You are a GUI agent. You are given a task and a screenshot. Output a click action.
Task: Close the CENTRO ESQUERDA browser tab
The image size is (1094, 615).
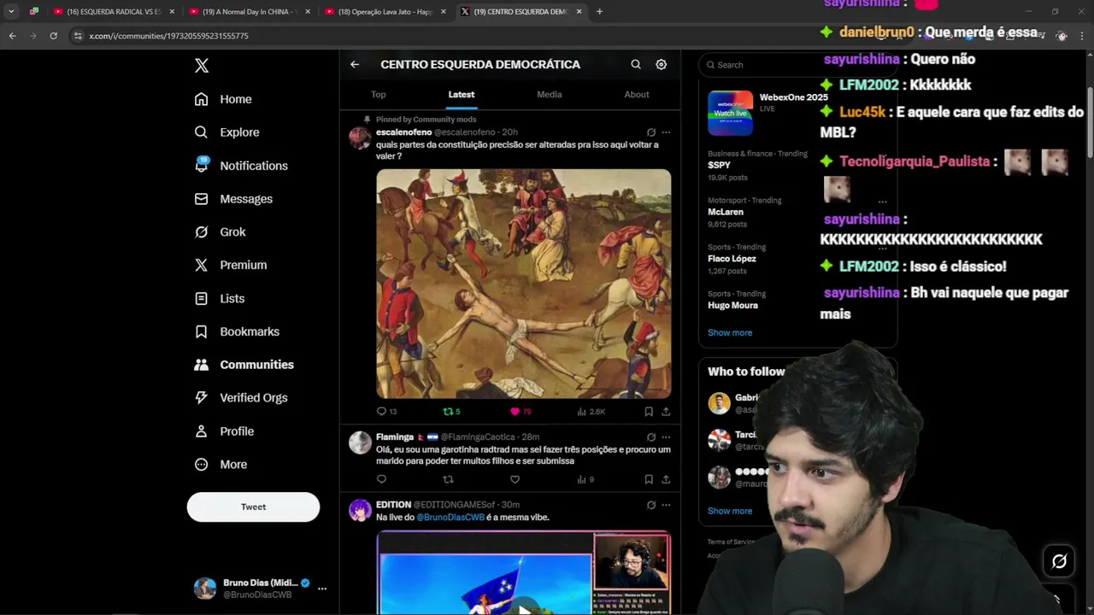click(x=579, y=12)
